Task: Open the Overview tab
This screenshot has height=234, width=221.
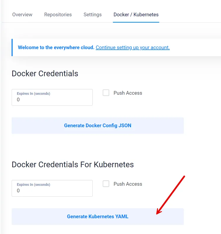Action: point(22,14)
